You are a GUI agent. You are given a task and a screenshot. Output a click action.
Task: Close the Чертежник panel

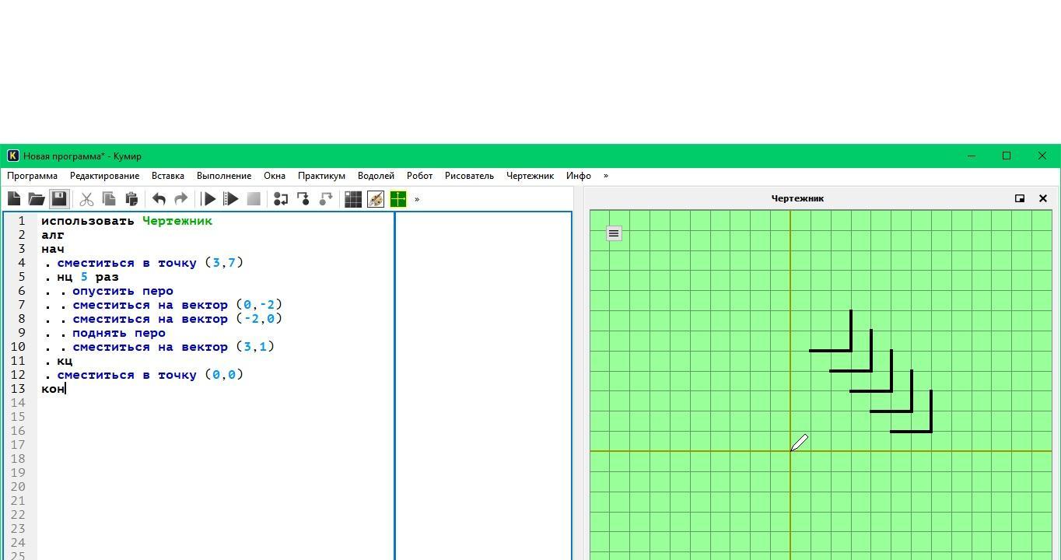1043,198
